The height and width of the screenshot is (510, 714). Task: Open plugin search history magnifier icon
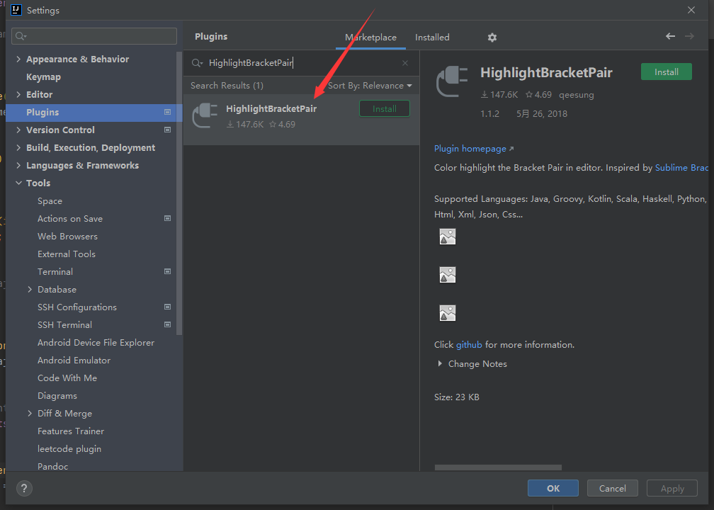coord(197,63)
